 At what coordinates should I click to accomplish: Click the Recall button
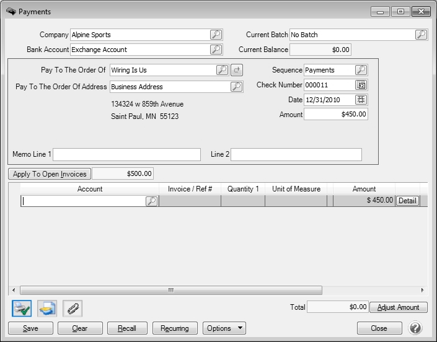tap(127, 328)
